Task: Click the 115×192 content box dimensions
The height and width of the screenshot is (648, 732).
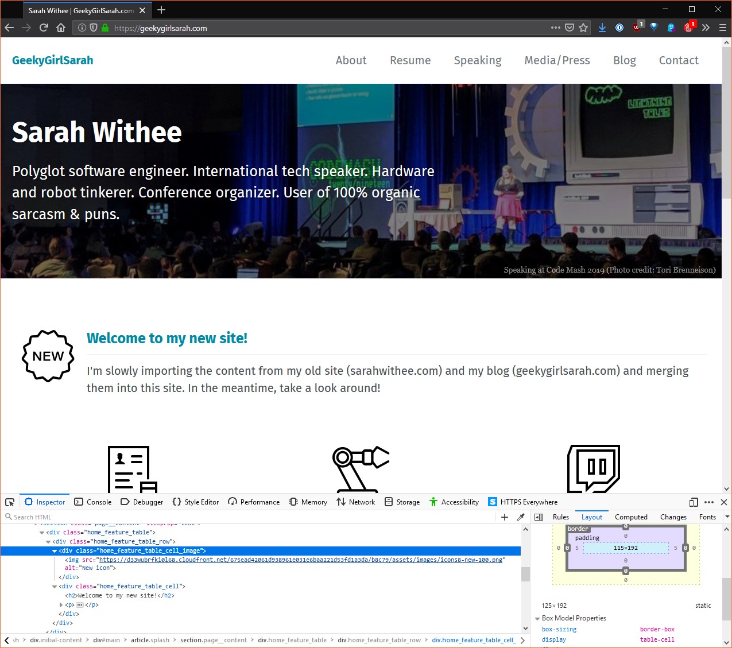Action: [626, 548]
